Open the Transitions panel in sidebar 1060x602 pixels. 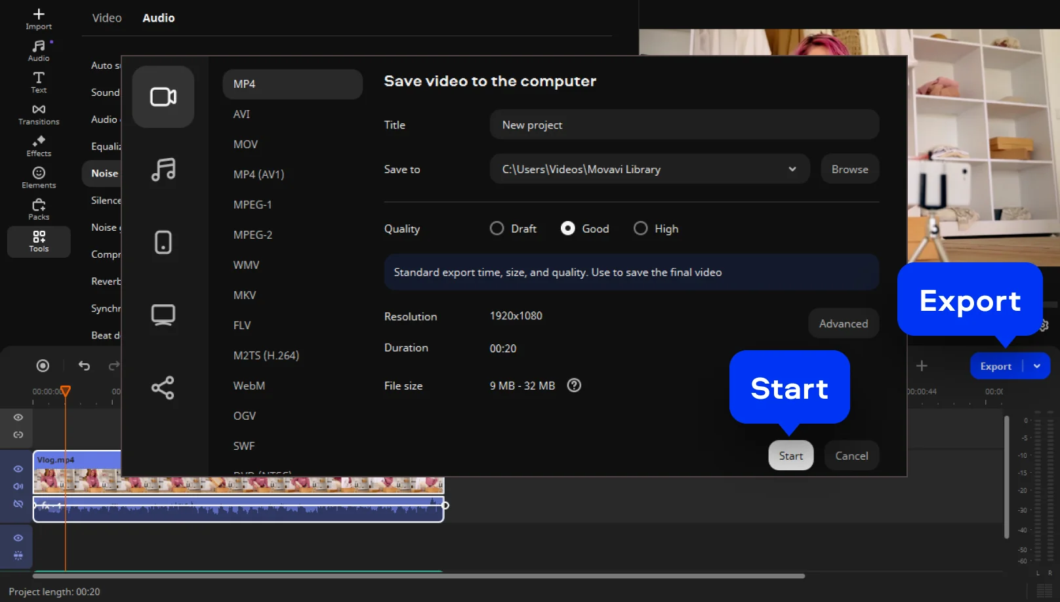tap(39, 114)
